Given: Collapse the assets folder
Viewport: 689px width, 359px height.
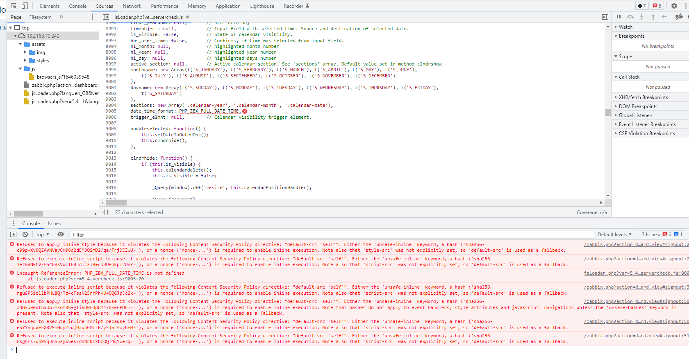Looking at the screenshot, I should point(20,44).
